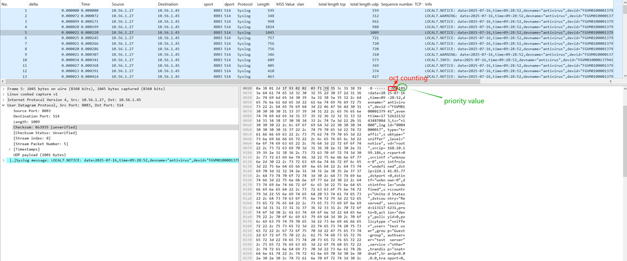The width and height of the screenshot is (627, 261).
Task: Sort by the Protocol column header
Action: click(x=246, y=4)
